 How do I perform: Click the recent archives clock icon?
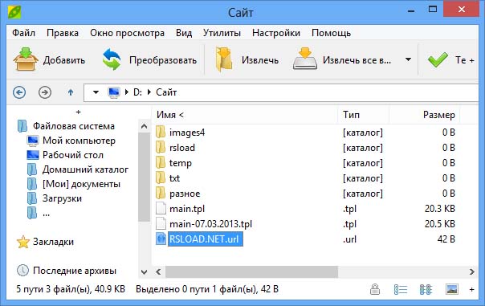pos(22,271)
